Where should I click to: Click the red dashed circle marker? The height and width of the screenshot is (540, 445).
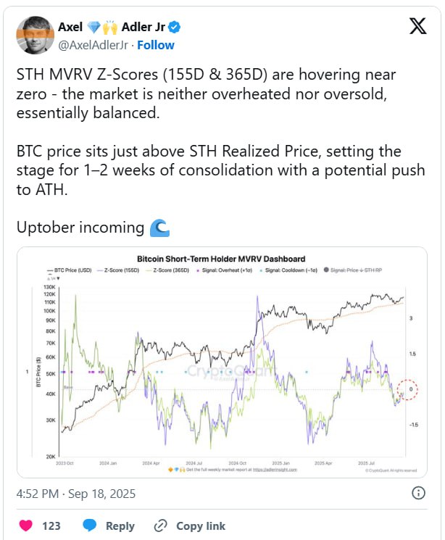(x=407, y=390)
